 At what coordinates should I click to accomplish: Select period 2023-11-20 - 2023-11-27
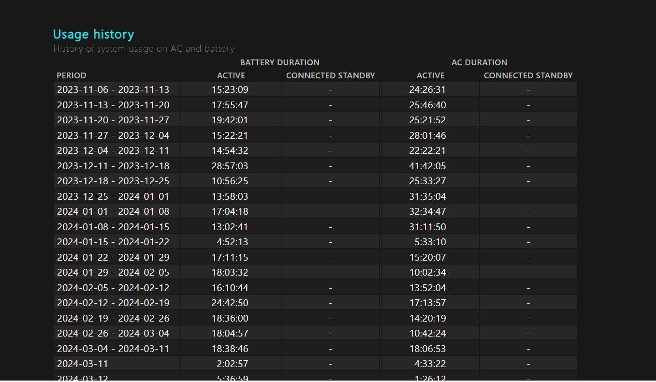(x=113, y=120)
